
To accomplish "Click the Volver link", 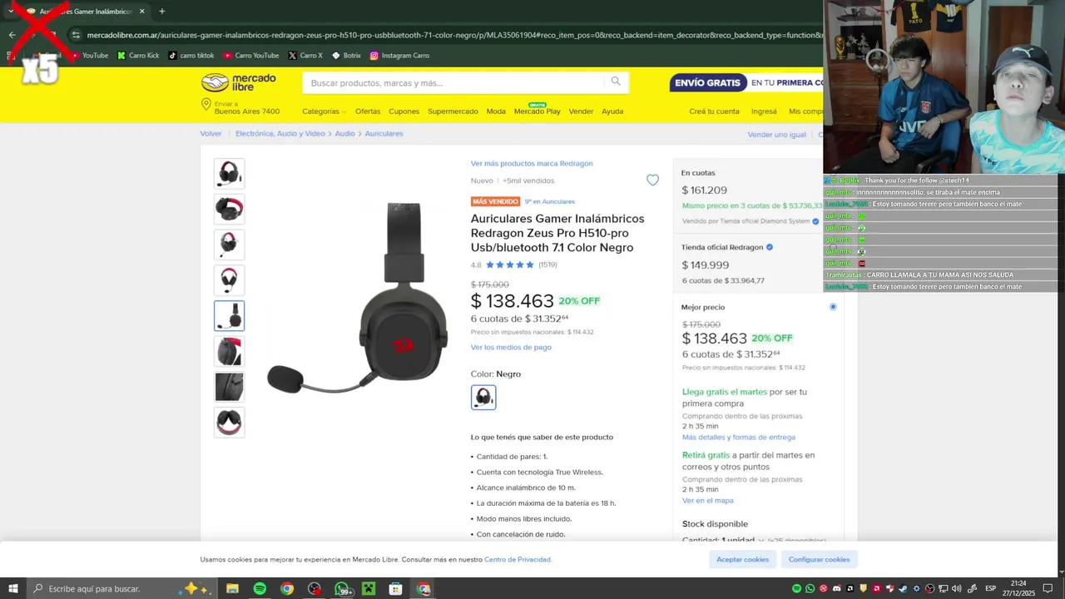I will [x=211, y=134].
